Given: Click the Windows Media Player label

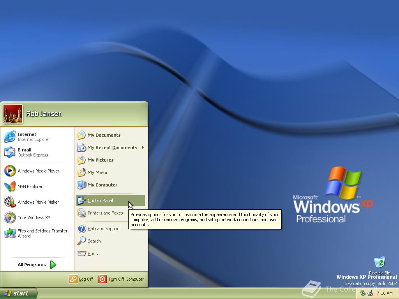Looking at the screenshot, I should 39,171.
